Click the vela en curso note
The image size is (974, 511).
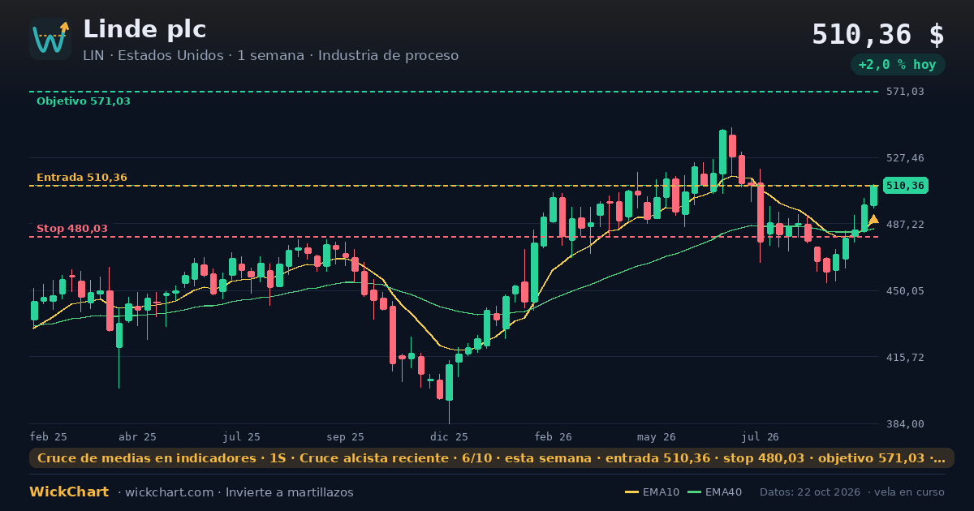pyautogui.click(x=910, y=492)
